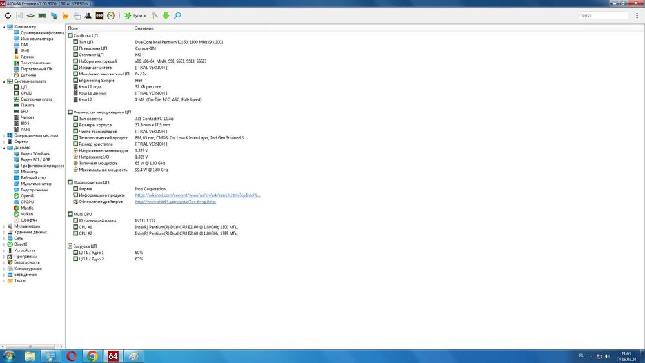
Task: Expand the Сеть tree node
Action: (x=4, y=238)
